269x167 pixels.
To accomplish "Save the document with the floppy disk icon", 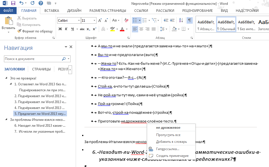I will pos(13,3).
